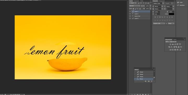Filter layers for type layers
Viewport: 188px width, 95px height.
(x=144, y=3)
